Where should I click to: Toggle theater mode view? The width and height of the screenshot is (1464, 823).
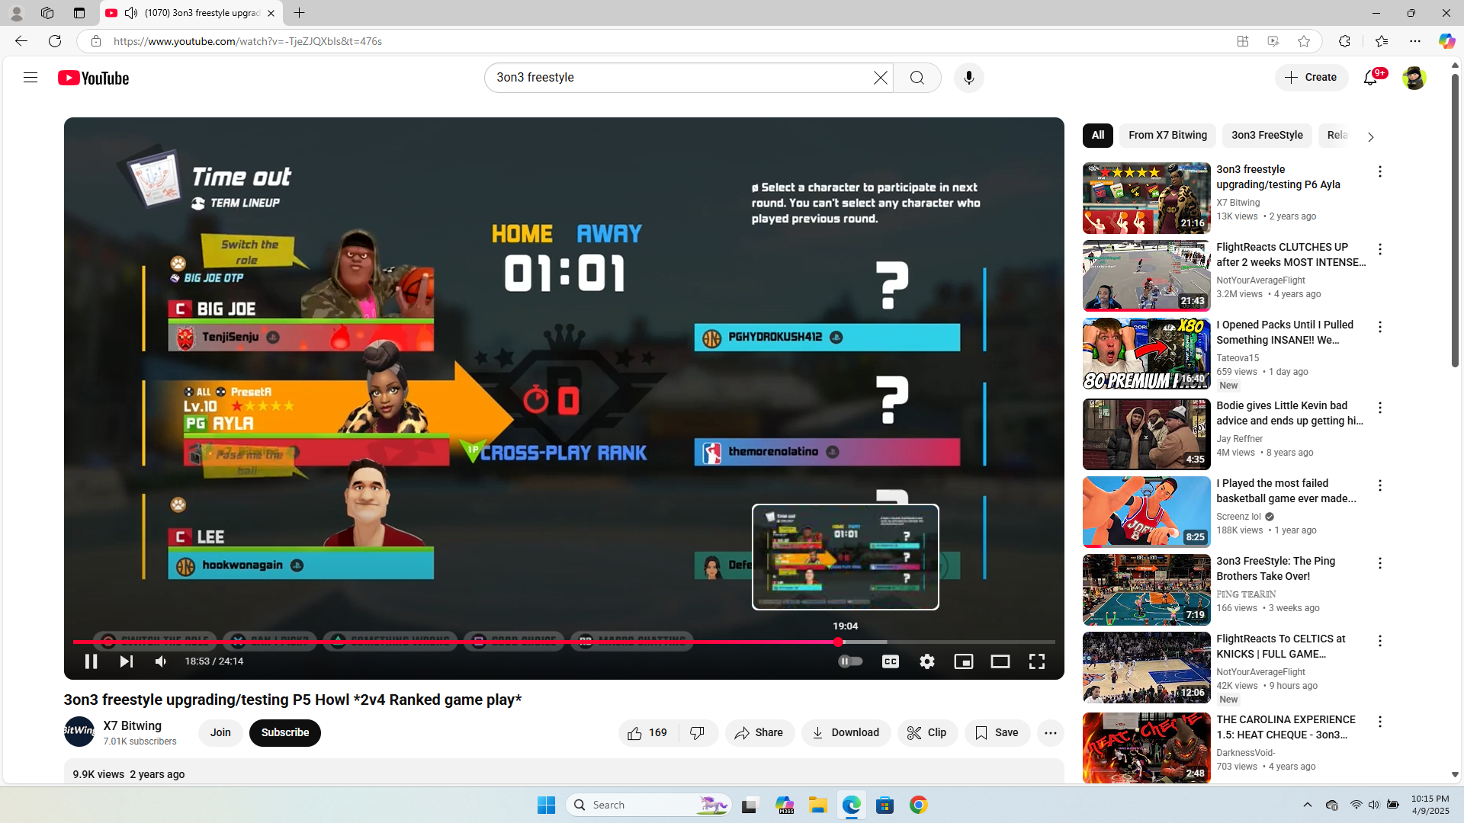click(1000, 661)
